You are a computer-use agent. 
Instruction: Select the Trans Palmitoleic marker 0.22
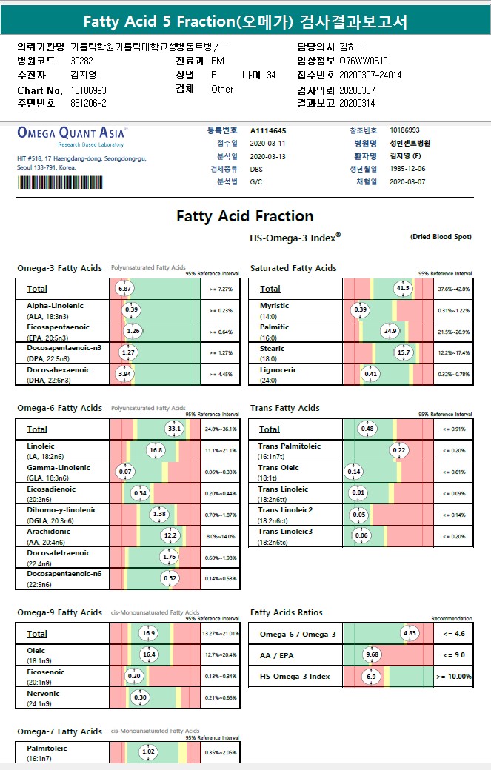point(399,450)
